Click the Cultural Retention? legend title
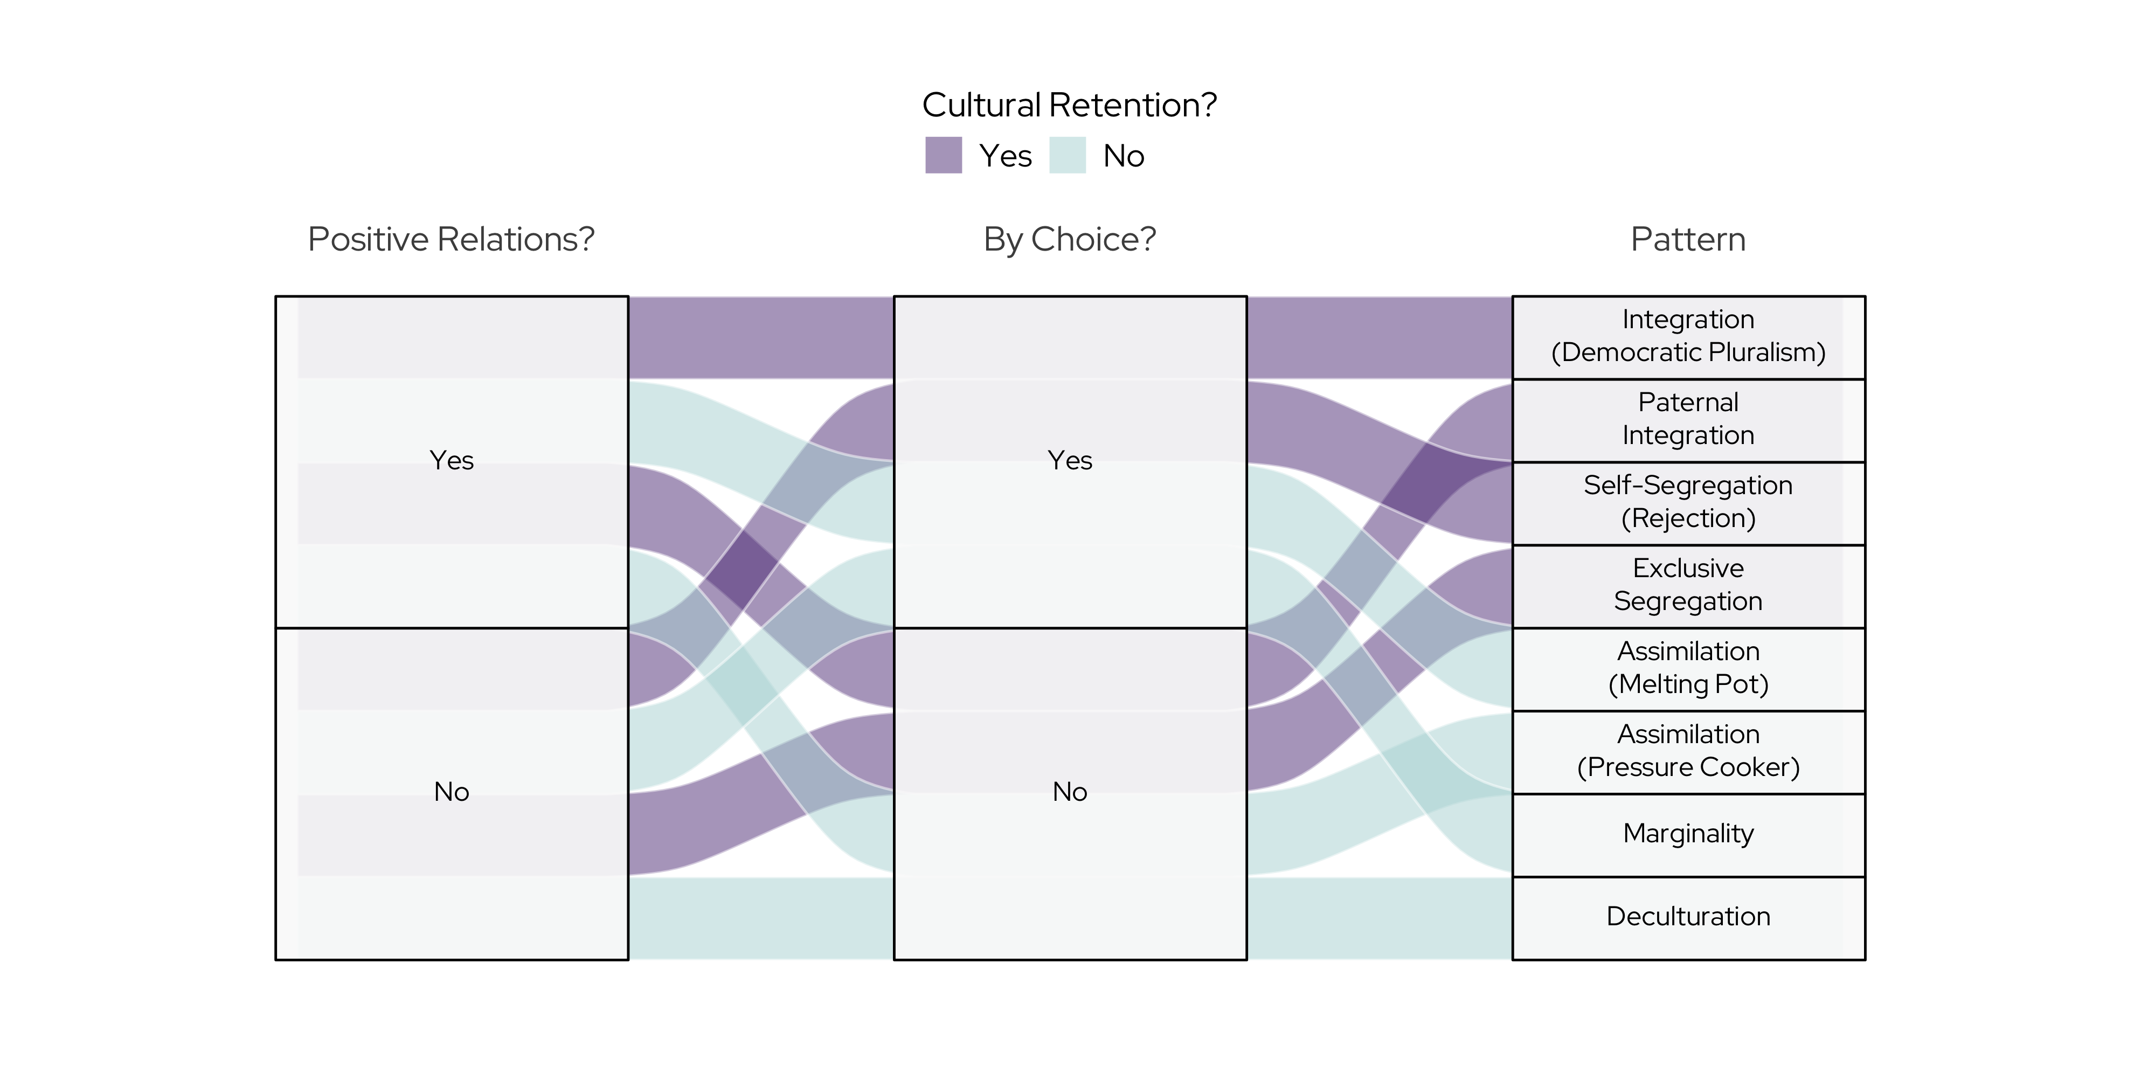The image size is (2134, 1067). click(1069, 105)
